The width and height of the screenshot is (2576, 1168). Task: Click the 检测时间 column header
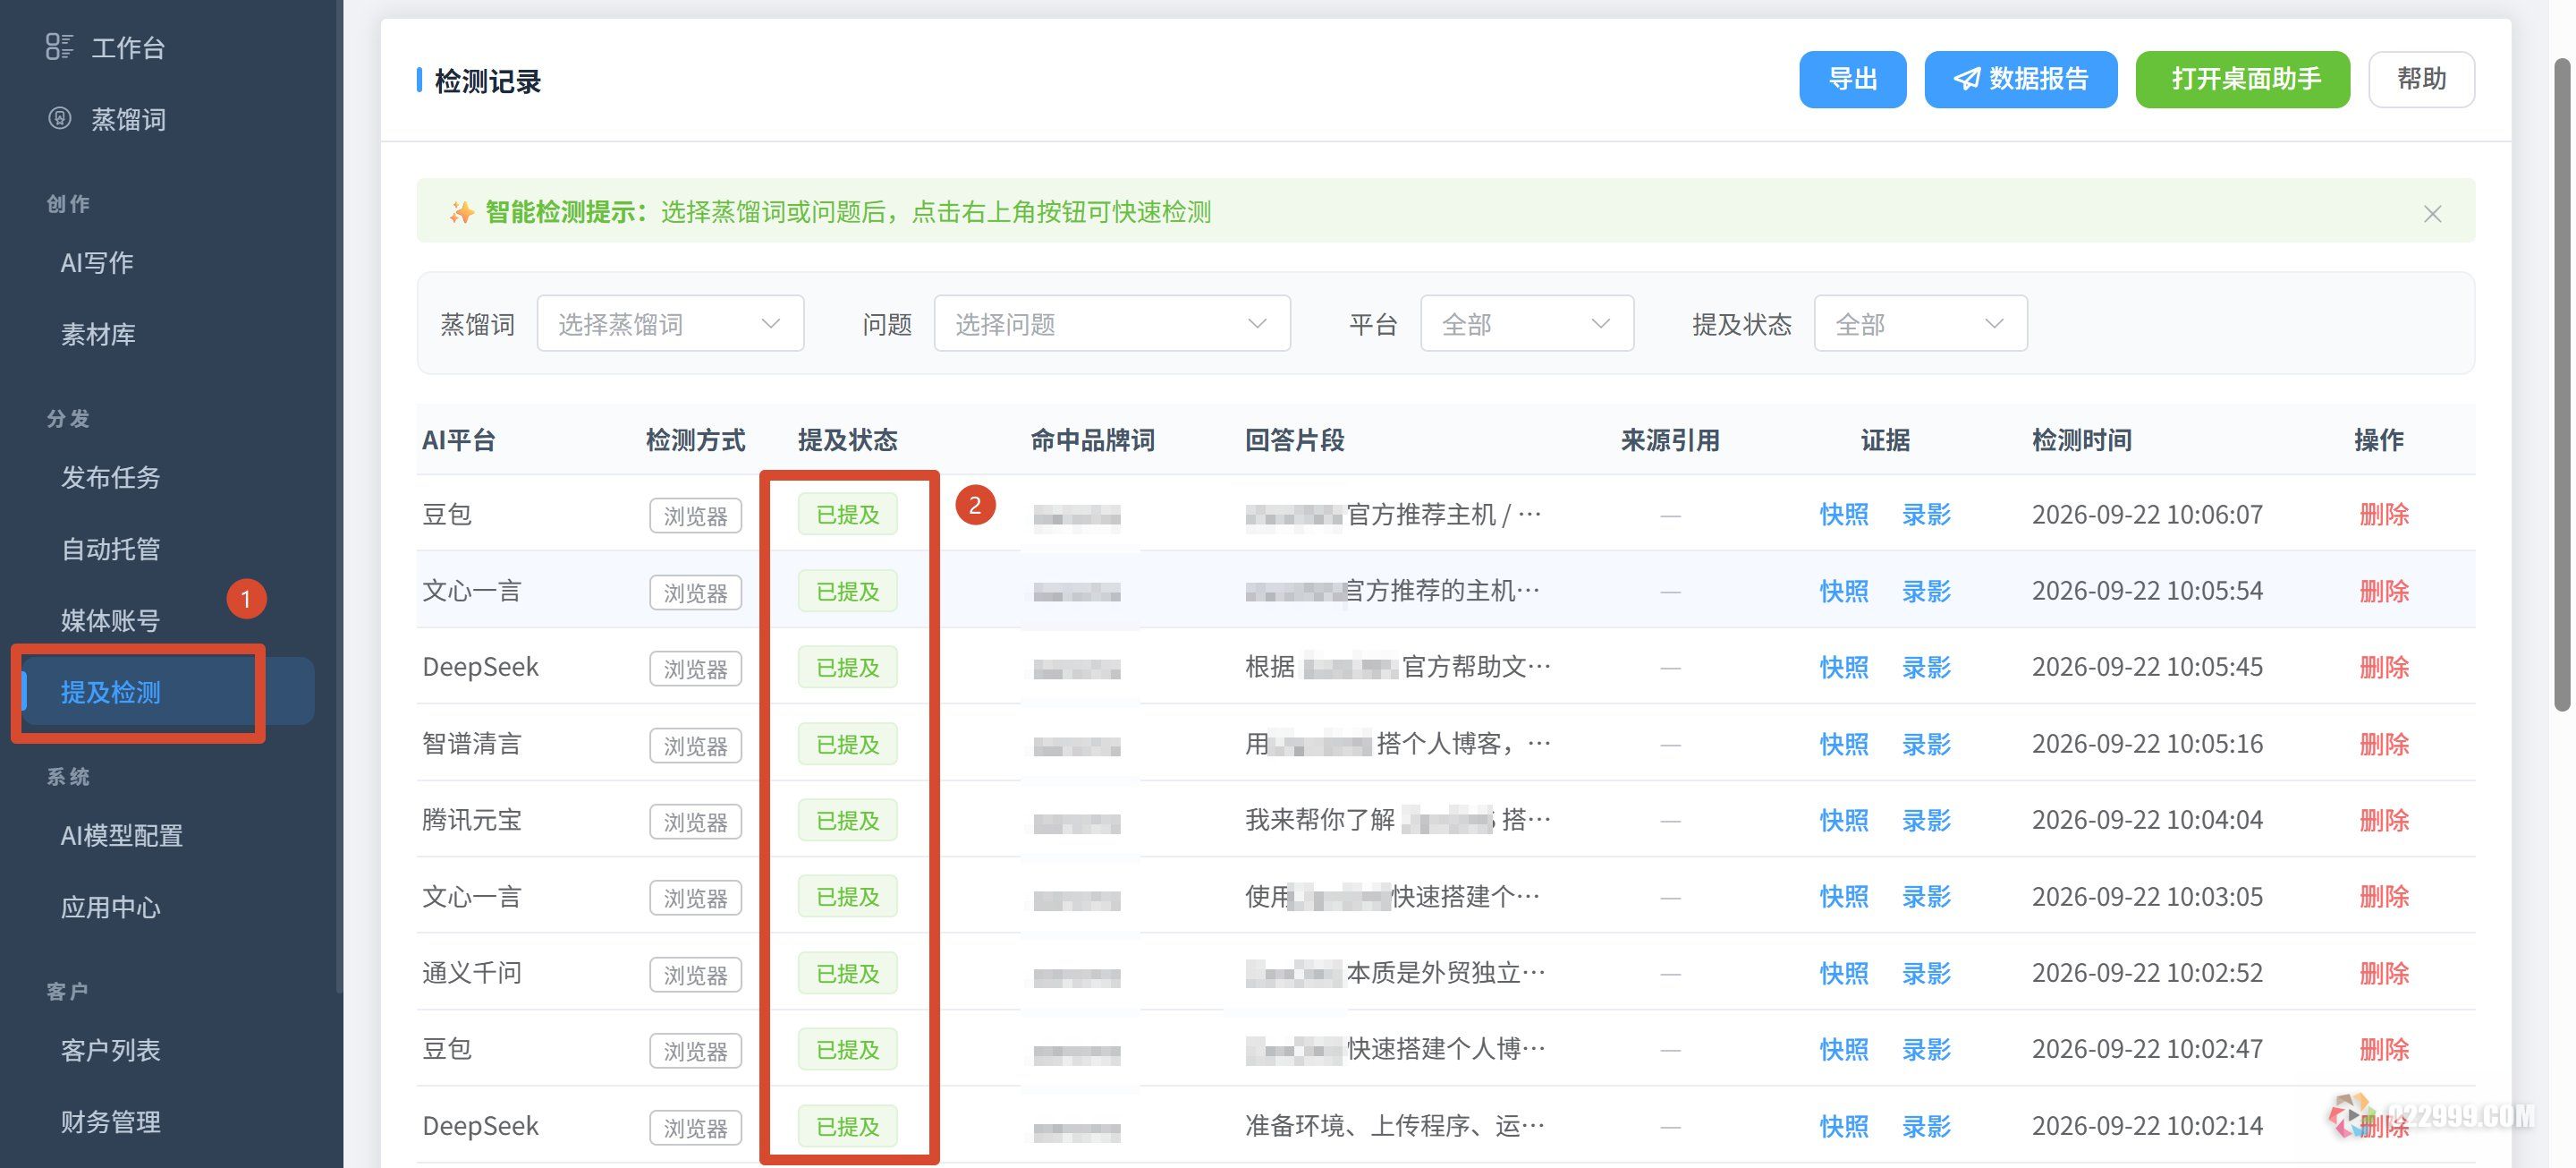[x=2081, y=439]
